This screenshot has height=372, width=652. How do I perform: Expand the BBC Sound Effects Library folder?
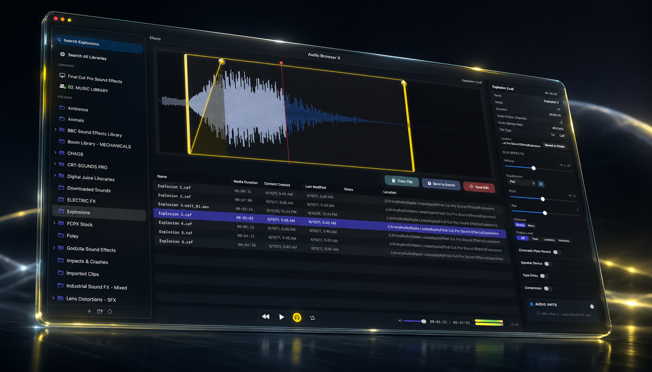55,129
